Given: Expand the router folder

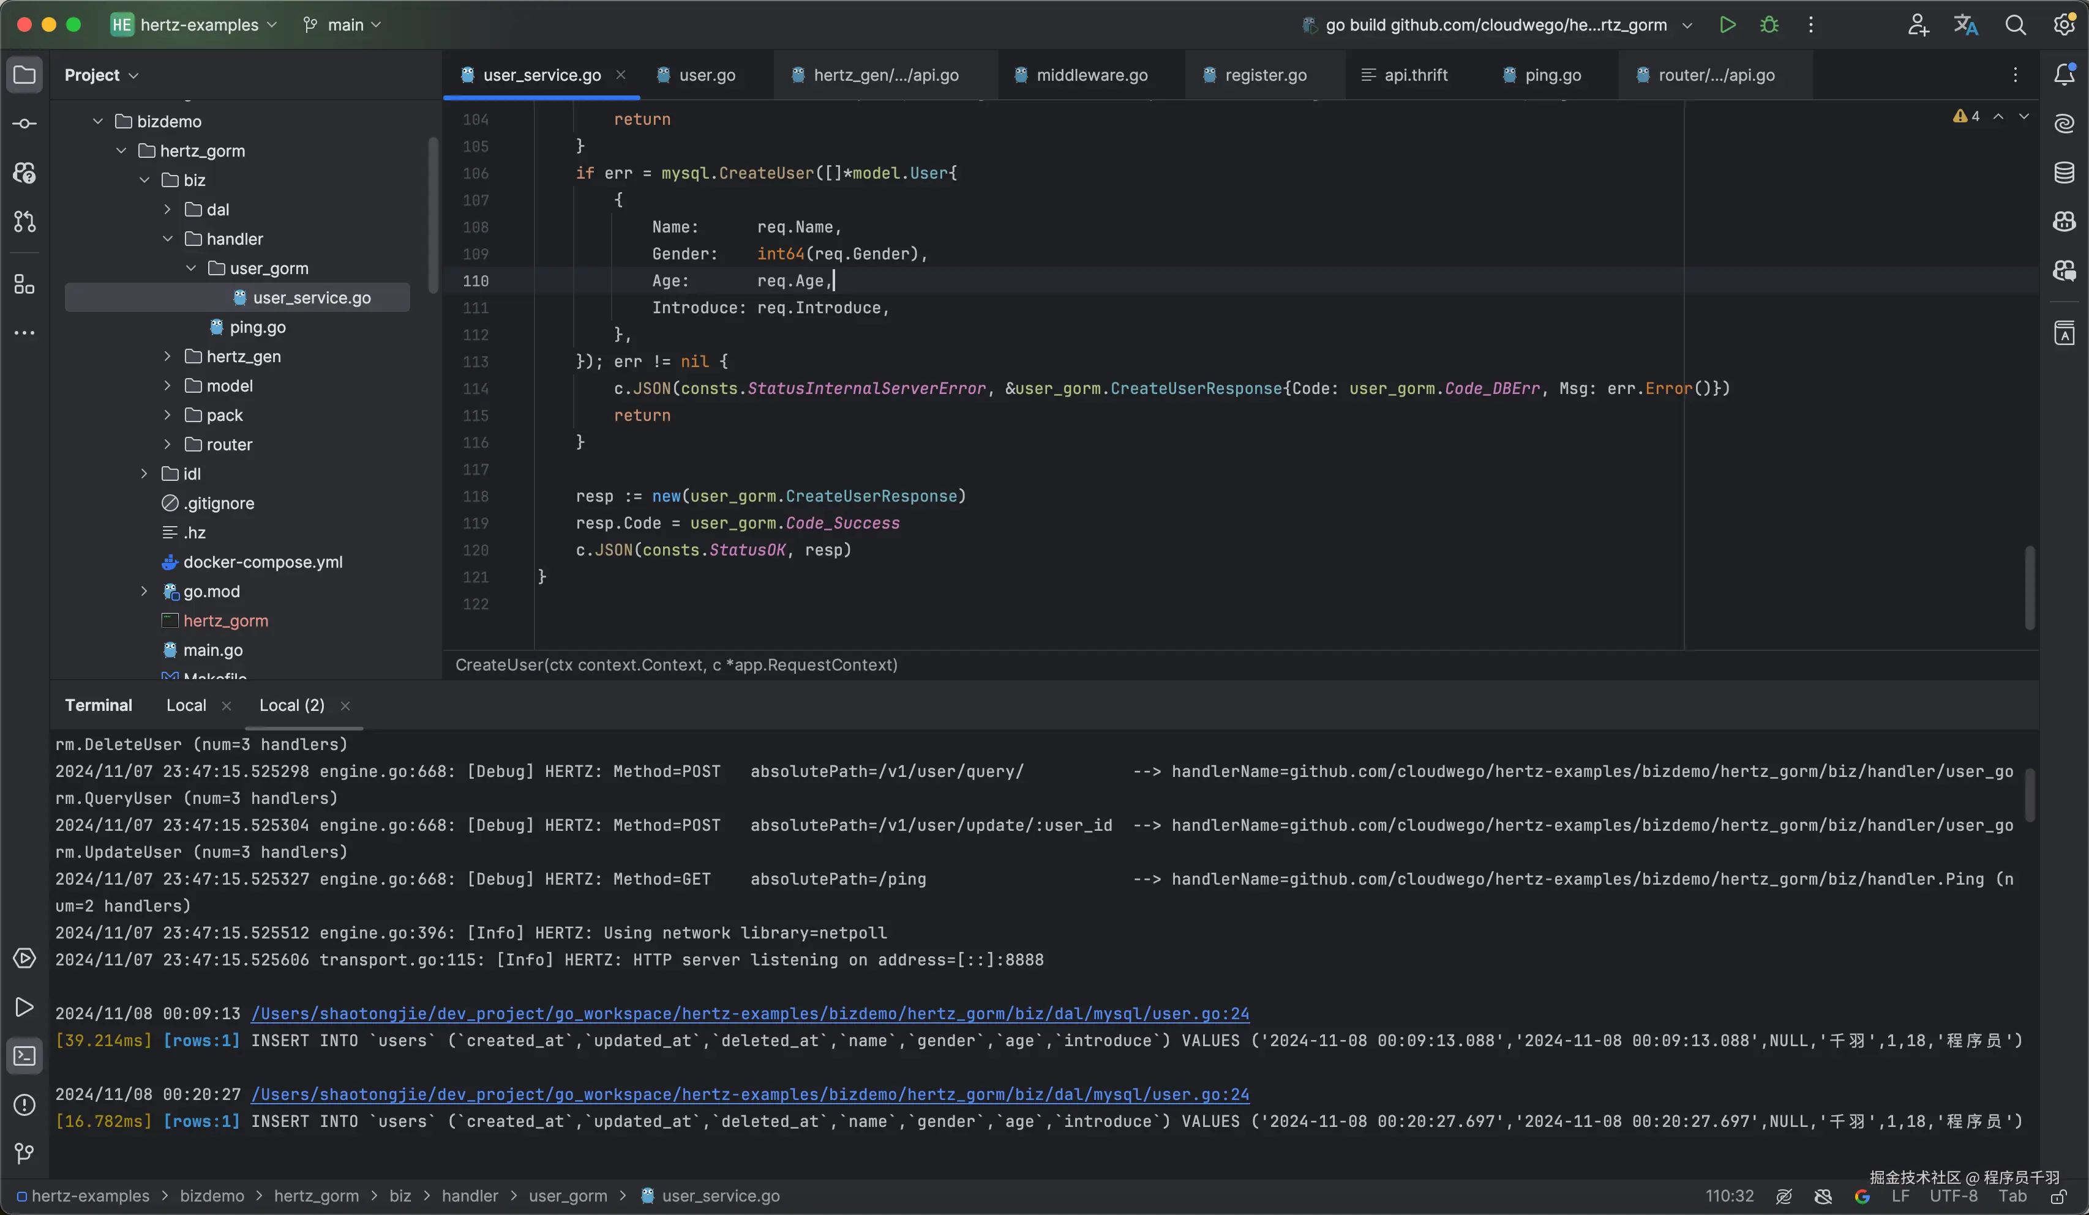Looking at the screenshot, I should [x=168, y=445].
